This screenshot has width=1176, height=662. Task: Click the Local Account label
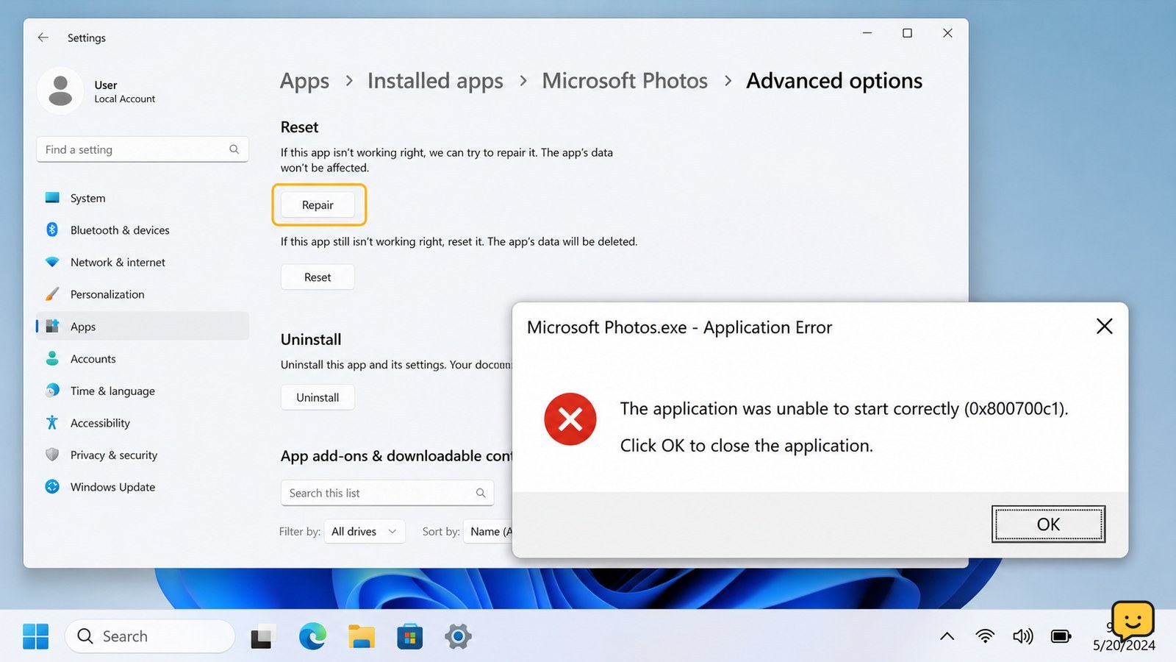click(x=124, y=99)
